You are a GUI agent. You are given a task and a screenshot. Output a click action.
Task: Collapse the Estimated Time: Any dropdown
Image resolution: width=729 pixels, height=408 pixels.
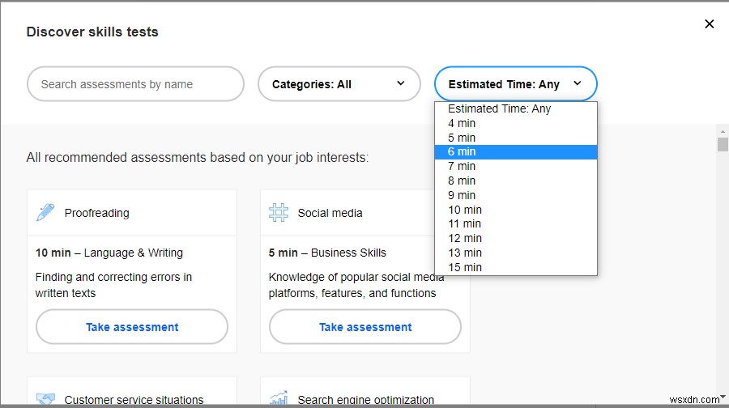[x=515, y=84]
